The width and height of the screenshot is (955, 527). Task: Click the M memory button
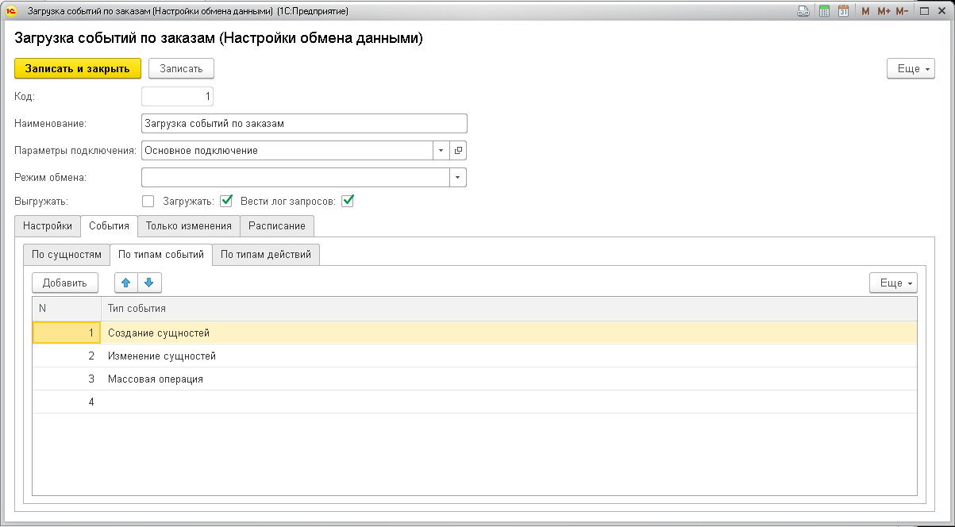pyautogui.click(x=865, y=11)
